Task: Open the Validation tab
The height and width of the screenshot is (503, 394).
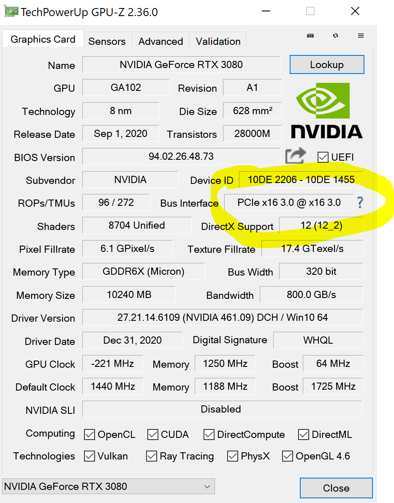Action: pyautogui.click(x=218, y=41)
